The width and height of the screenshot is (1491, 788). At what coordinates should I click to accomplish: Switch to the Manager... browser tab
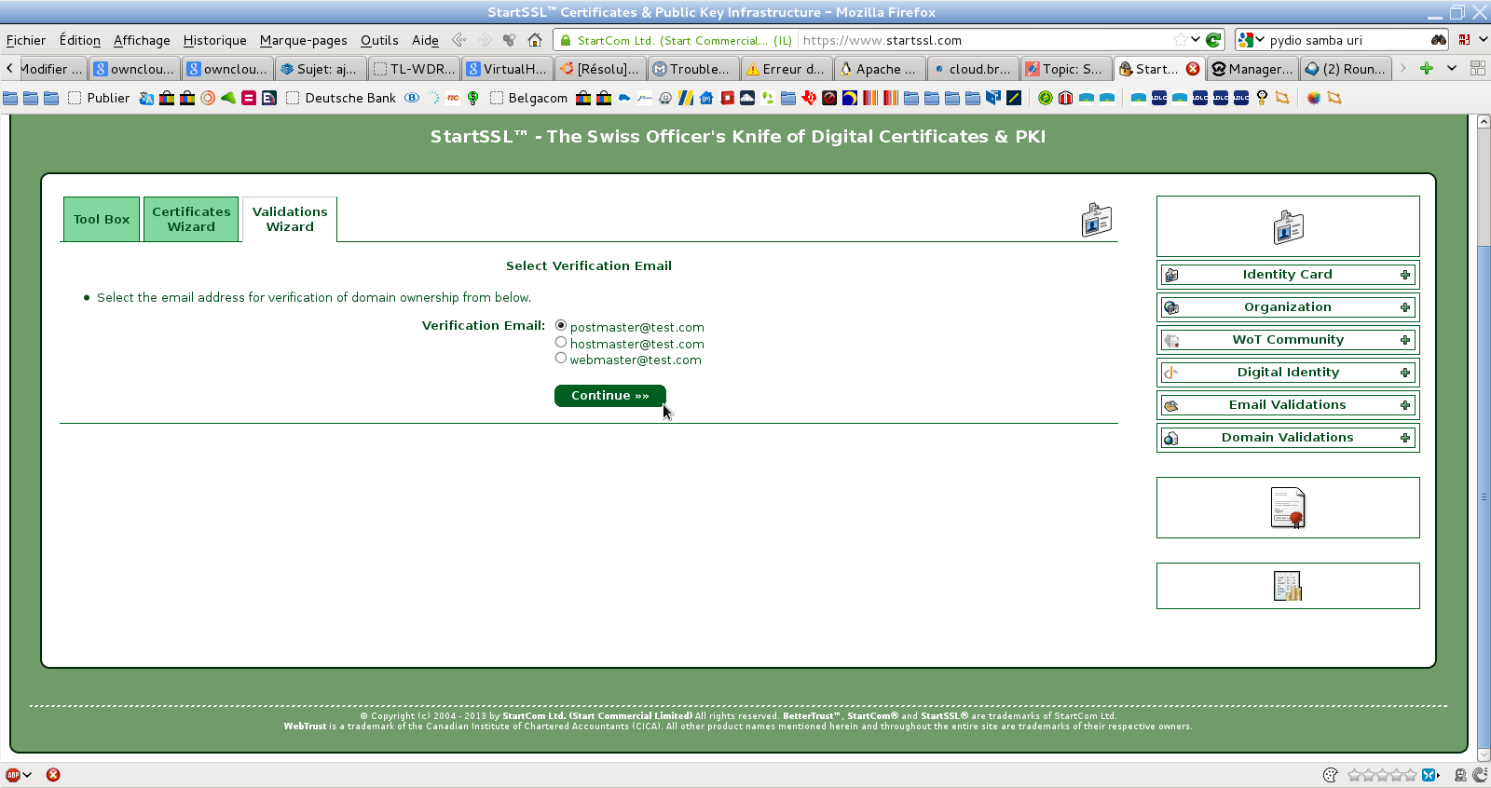point(1252,69)
